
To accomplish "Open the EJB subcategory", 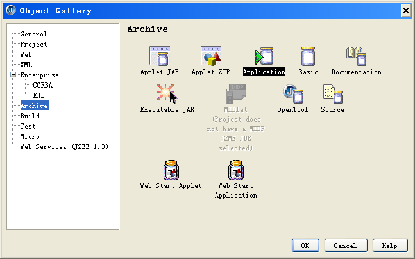I will [x=38, y=95].
